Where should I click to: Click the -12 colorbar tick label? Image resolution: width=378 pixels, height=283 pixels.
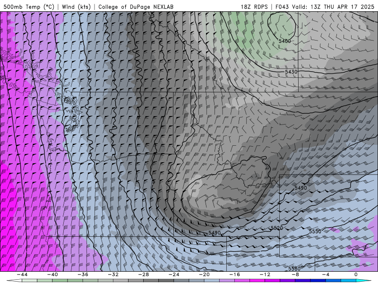pyautogui.click(x=265, y=275)
